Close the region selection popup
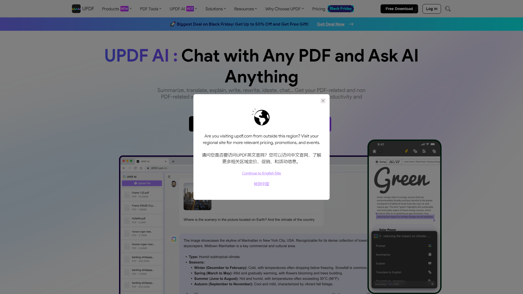This screenshot has height=294, width=523. pyautogui.click(x=323, y=100)
